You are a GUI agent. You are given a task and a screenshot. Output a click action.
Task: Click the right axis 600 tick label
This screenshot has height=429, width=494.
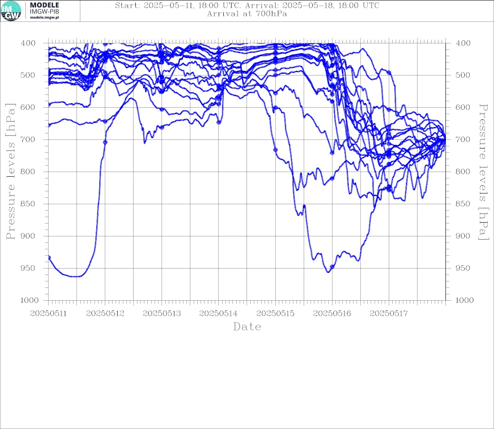[x=463, y=107]
